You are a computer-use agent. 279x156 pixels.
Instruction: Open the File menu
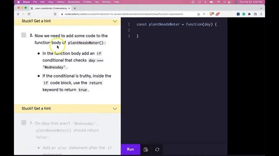[x=35, y=2]
